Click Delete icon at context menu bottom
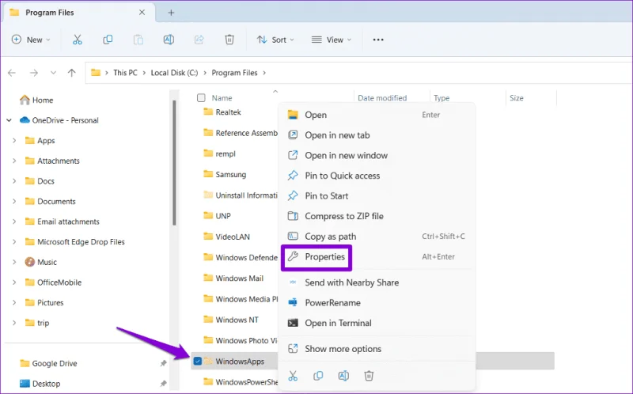The width and height of the screenshot is (633, 394). click(369, 376)
